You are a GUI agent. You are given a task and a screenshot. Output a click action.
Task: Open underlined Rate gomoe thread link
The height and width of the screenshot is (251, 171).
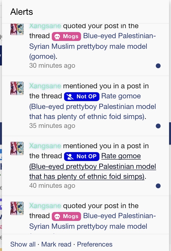click(x=93, y=166)
